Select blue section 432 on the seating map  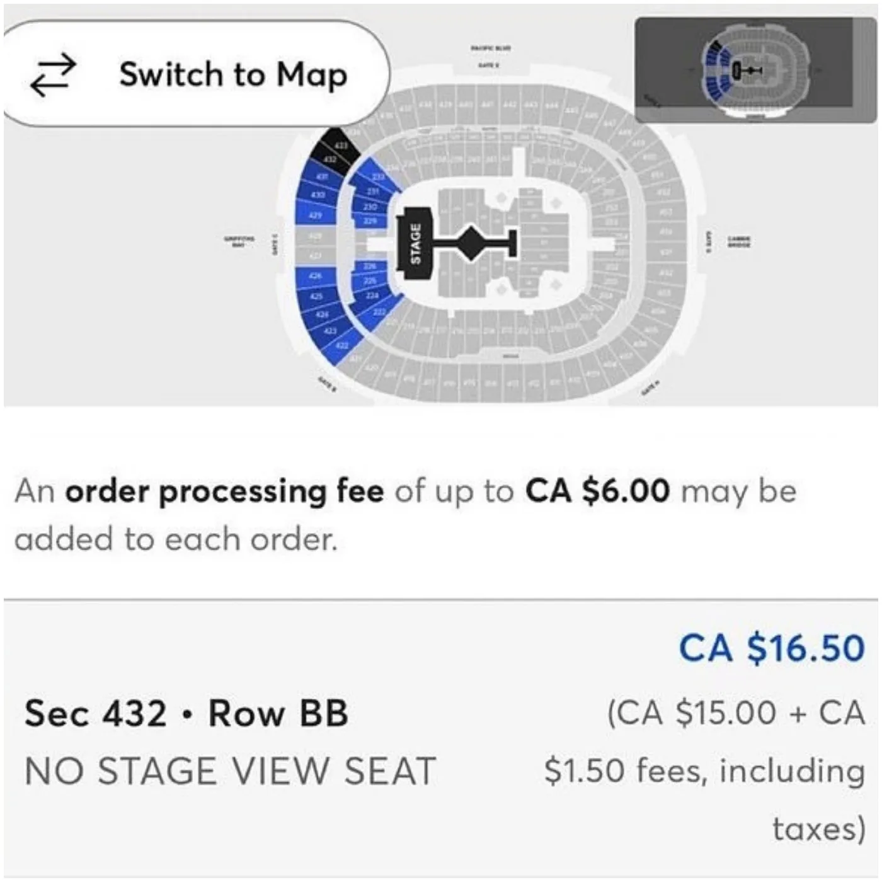(x=329, y=159)
